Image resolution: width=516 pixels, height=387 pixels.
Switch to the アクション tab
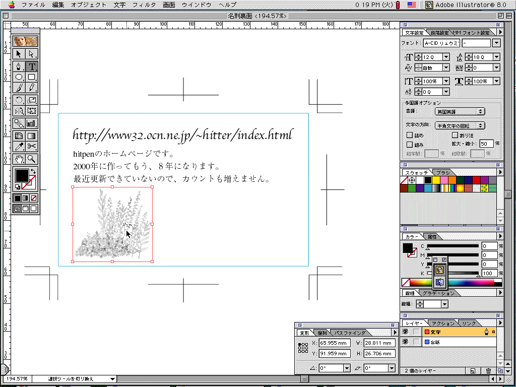(442, 323)
